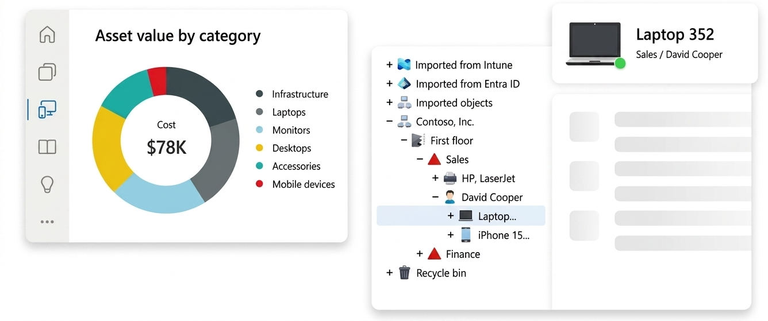
Task: Select the Sales tree item
Action: click(457, 160)
